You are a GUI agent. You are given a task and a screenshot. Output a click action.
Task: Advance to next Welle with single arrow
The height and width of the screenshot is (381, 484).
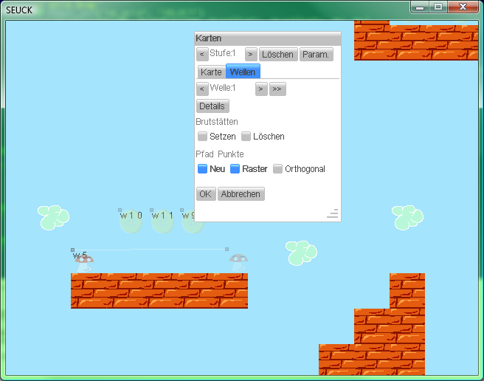point(261,89)
